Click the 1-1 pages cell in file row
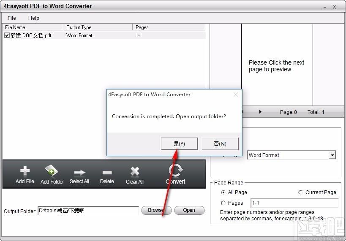This screenshot has width=346, height=241. [x=139, y=35]
